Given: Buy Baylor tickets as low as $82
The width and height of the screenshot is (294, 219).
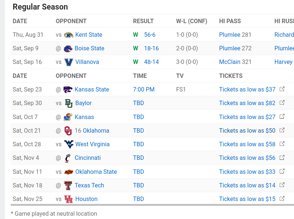Looking at the screenshot, I should tap(247, 103).
